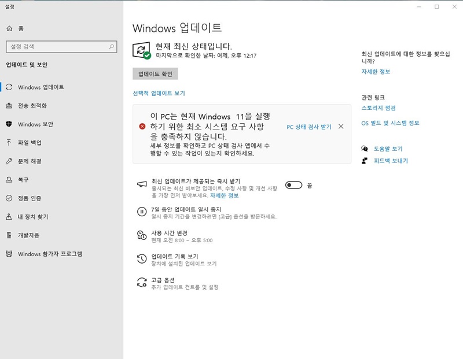The height and width of the screenshot is (359, 463).
Task: Click 도움말 보기 link
Action: pos(388,149)
